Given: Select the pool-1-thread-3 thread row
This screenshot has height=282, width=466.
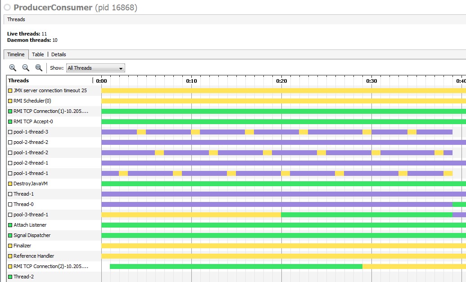Looking at the screenshot, I should point(31,132).
